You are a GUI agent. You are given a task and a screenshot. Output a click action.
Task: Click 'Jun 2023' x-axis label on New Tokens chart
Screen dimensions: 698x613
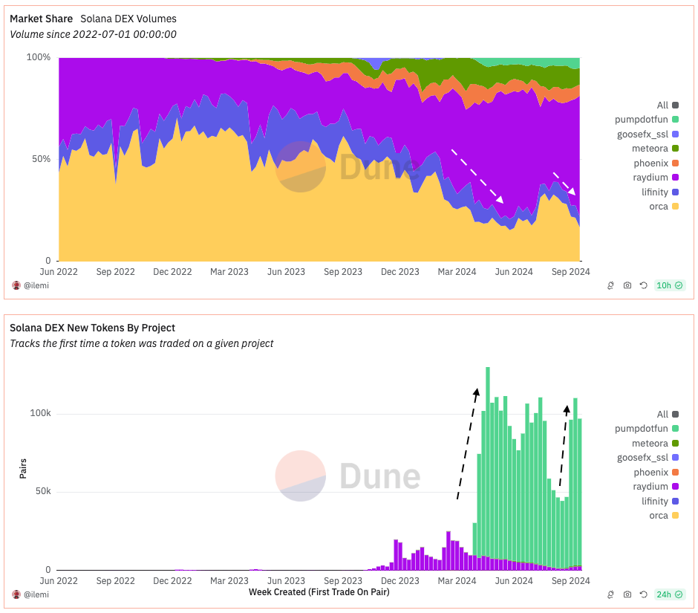286,581
